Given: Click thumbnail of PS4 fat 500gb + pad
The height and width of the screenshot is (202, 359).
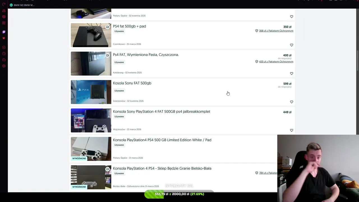Looking at the screenshot, I should (91, 35).
